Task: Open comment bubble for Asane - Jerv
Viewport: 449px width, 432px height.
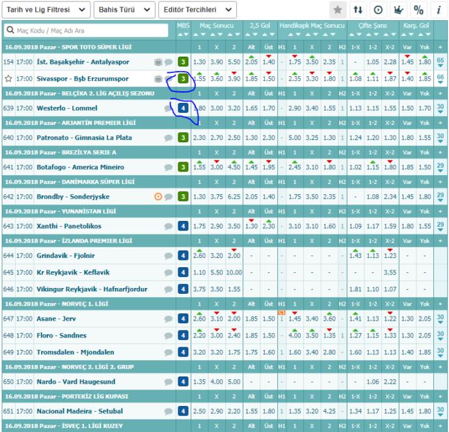Action: pos(169,319)
